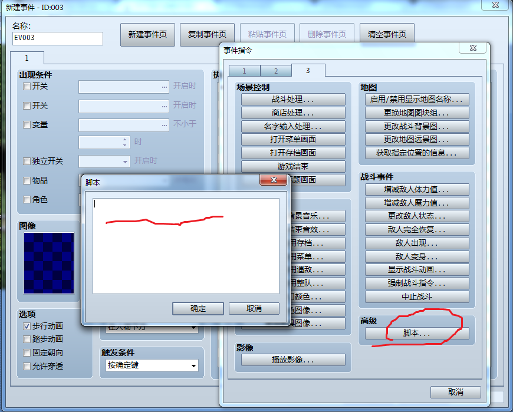513x412 pixels.
Task: Open the 变量 selector field
Action: pyautogui.click(x=124, y=125)
